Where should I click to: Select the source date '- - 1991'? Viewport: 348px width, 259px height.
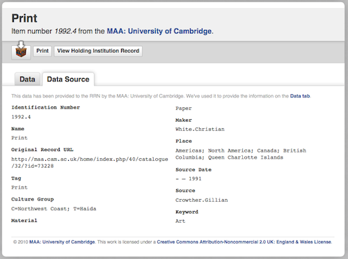189,179
